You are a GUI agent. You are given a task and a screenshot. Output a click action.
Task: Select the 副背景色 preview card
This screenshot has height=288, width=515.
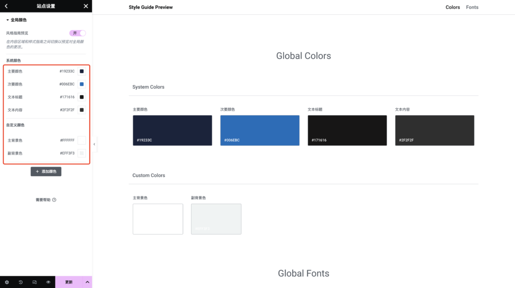(x=216, y=219)
